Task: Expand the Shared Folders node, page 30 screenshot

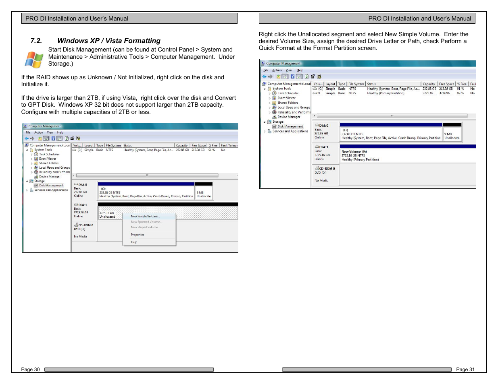Action: tap(32, 163)
